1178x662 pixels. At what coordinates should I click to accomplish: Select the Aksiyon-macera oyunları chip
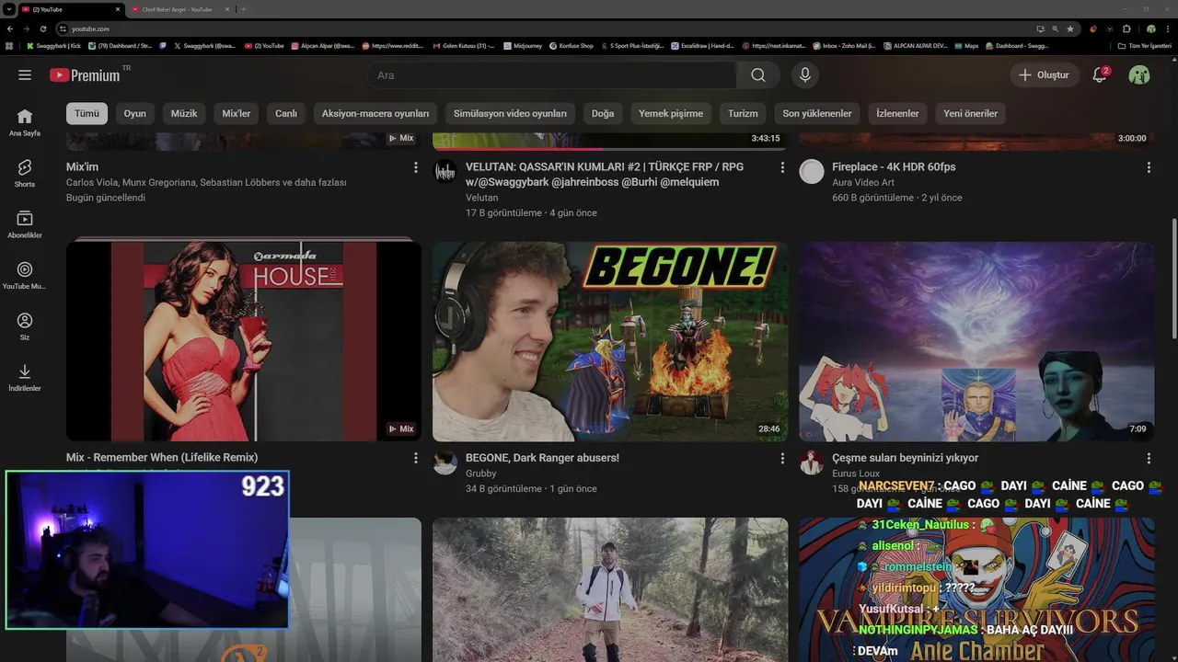coord(375,113)
